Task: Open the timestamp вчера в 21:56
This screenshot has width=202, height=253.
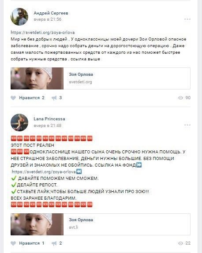Action: coord(48,19)
